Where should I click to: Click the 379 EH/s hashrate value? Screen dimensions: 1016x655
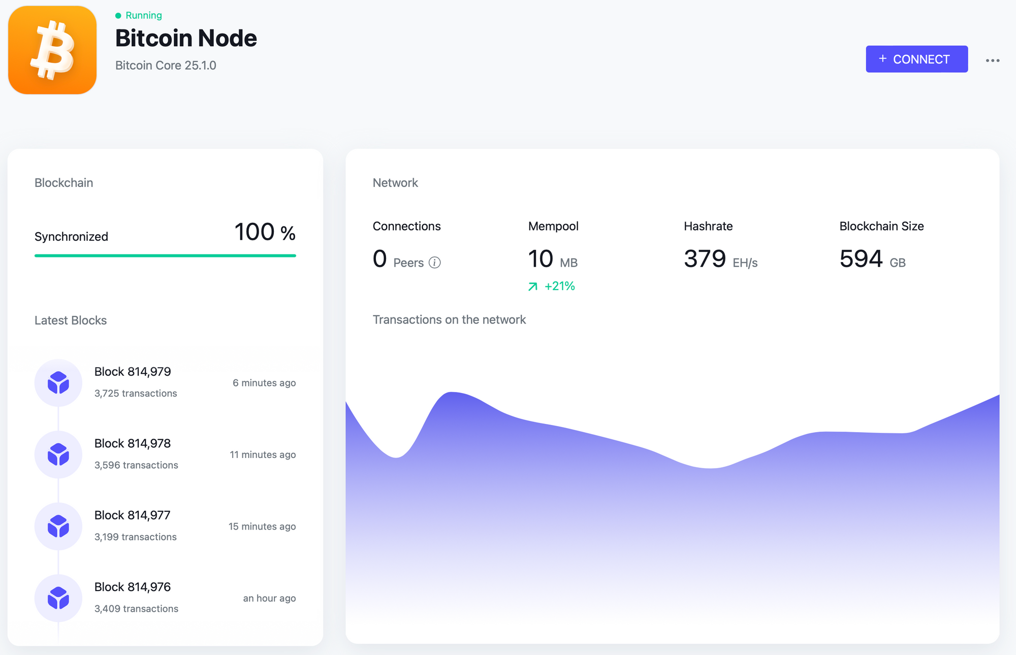pyautogui.click(x=720, y=259)
